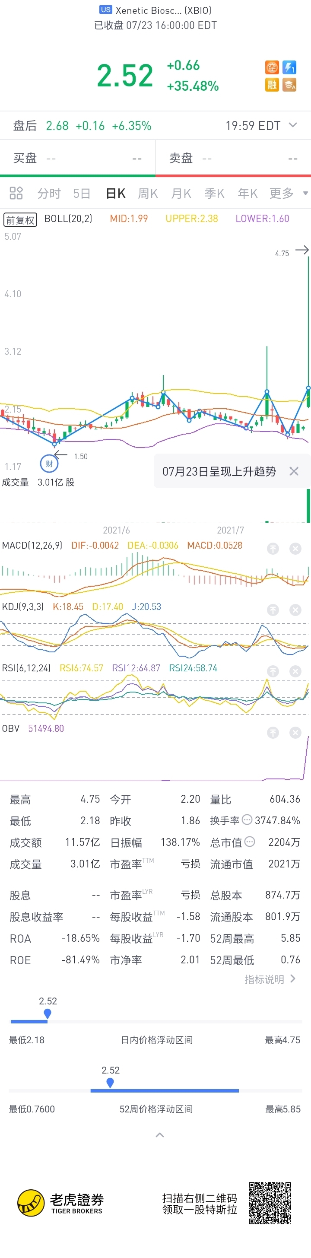Select the 周K weekly chart tab

click(147, 194)
